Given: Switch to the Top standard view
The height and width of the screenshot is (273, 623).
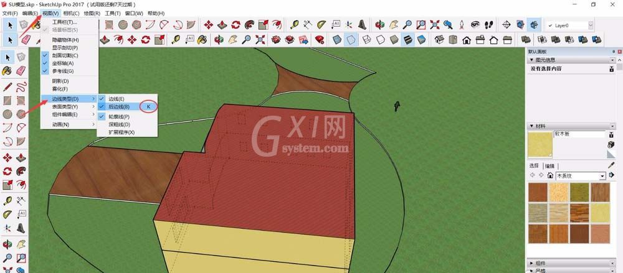Looking at the screenshot, I should tap(452, 39).
